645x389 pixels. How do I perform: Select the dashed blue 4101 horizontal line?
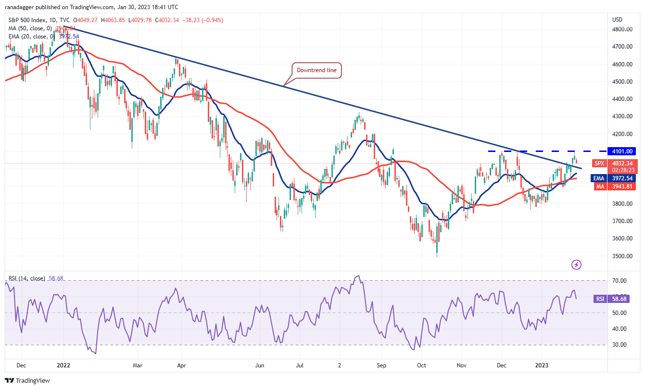[x=529, y=151]
